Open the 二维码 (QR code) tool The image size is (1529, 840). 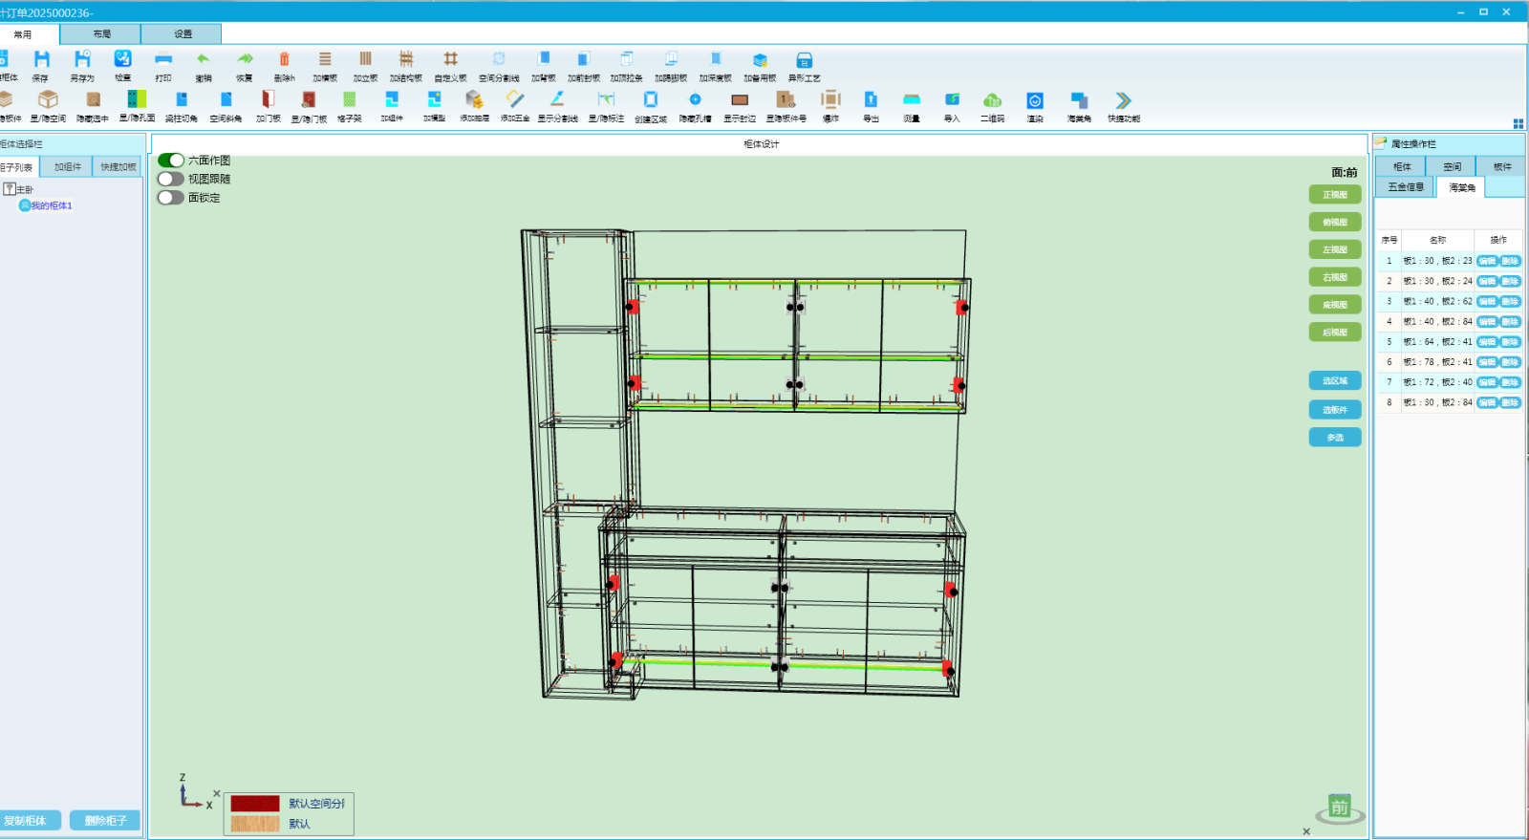point(992,101)
